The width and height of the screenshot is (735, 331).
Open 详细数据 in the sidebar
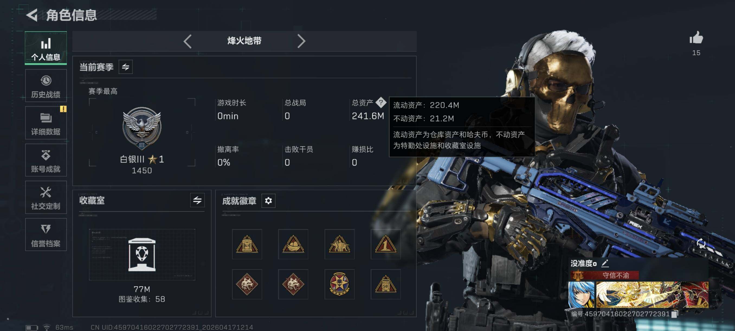point(46,123)
